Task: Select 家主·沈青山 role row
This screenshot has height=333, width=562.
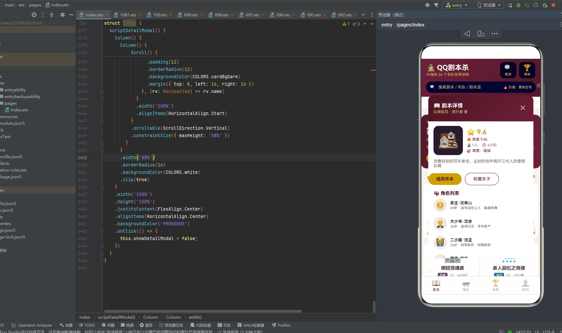Action: point(481,205)
